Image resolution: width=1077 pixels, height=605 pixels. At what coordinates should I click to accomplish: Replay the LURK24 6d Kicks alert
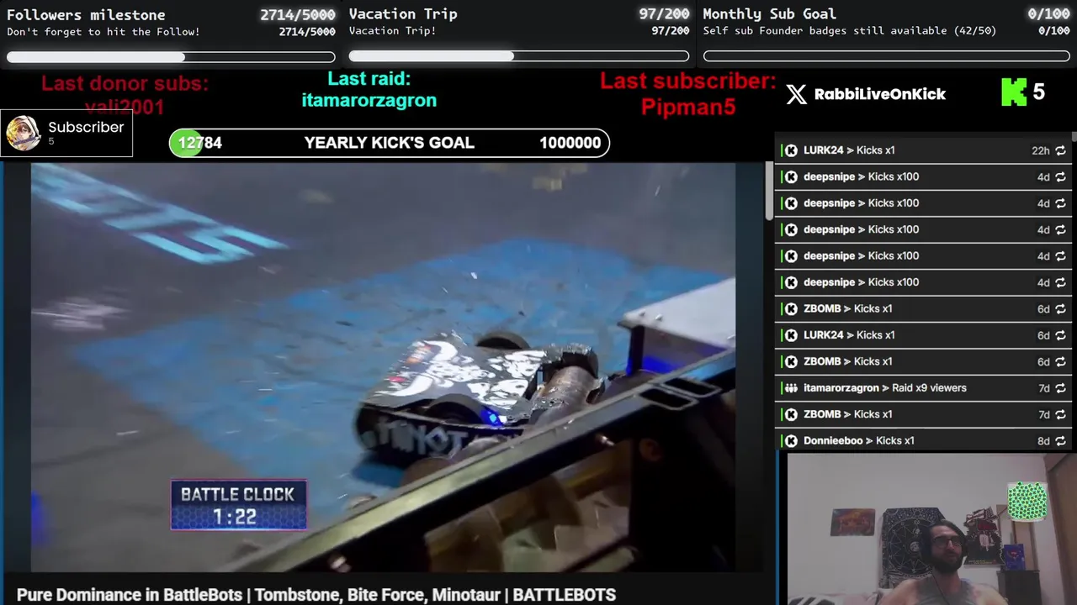click(x=1060, y=335)
